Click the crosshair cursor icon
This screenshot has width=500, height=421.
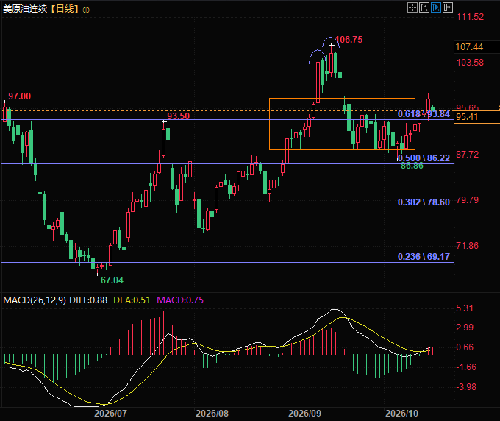point(413,7)
